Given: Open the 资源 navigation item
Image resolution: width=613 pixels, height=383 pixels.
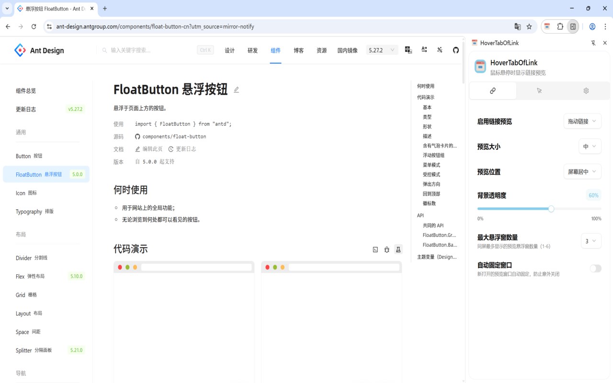Looking at the screenshot, I should [x=322, y=50].
